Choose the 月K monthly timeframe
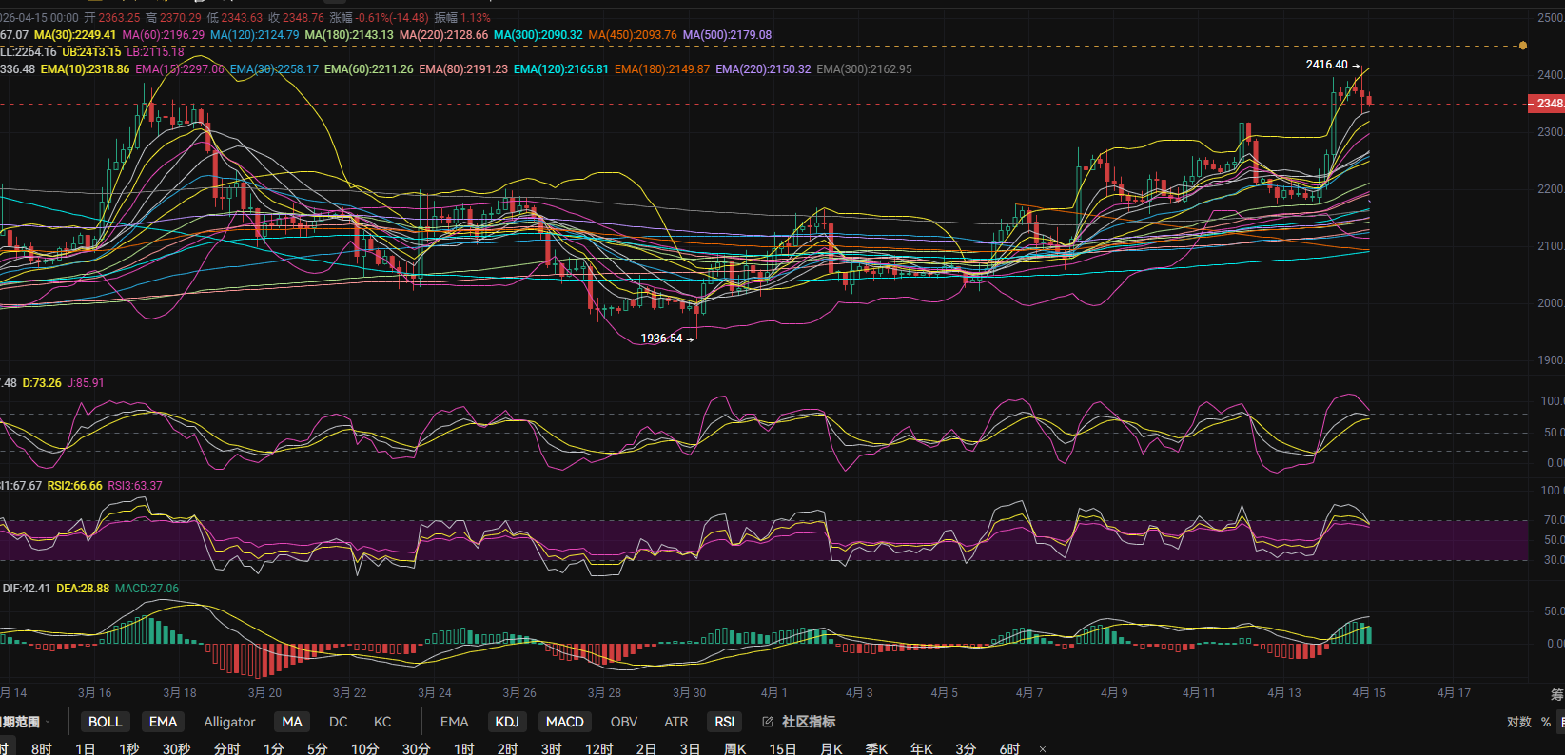The image size is (1565, 755). point(831,748)
